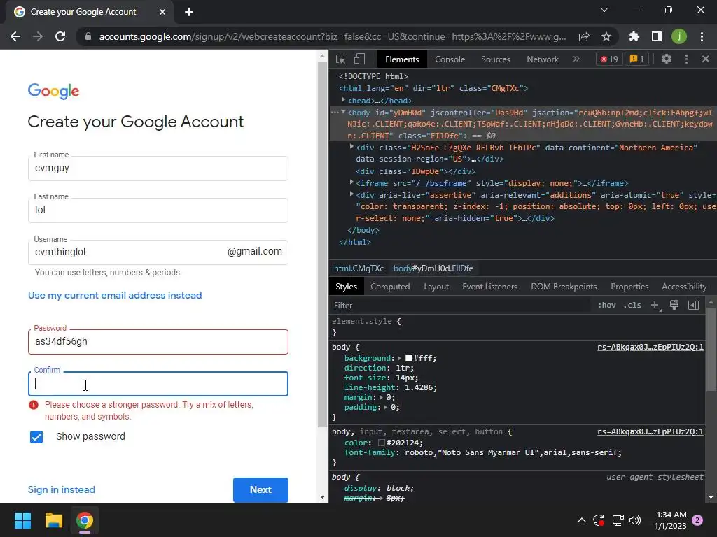Uncheck the Show password checkbox
717x537 pixels.
(36, 437)
